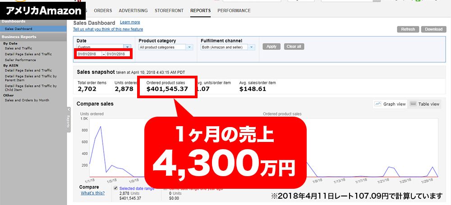Image resolution: width=451 pixels, height=205 pixels.
Task: Click the Download button
Action: (x=434, y=29)
